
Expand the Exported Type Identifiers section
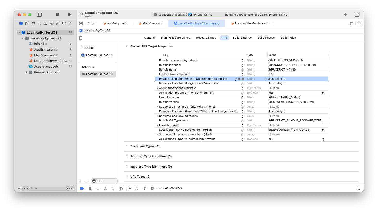pos(127,156)
